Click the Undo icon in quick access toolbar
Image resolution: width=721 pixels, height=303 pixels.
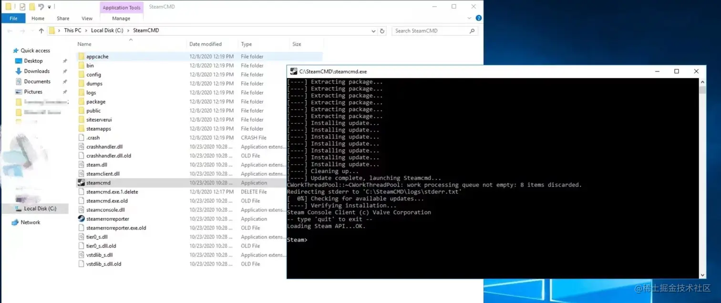pos(41,7)
